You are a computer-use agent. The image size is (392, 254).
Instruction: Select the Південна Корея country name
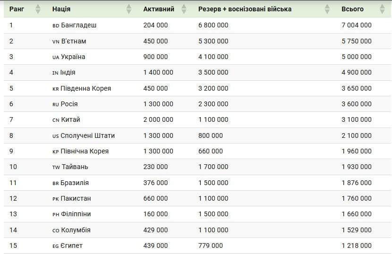point(86,88)
